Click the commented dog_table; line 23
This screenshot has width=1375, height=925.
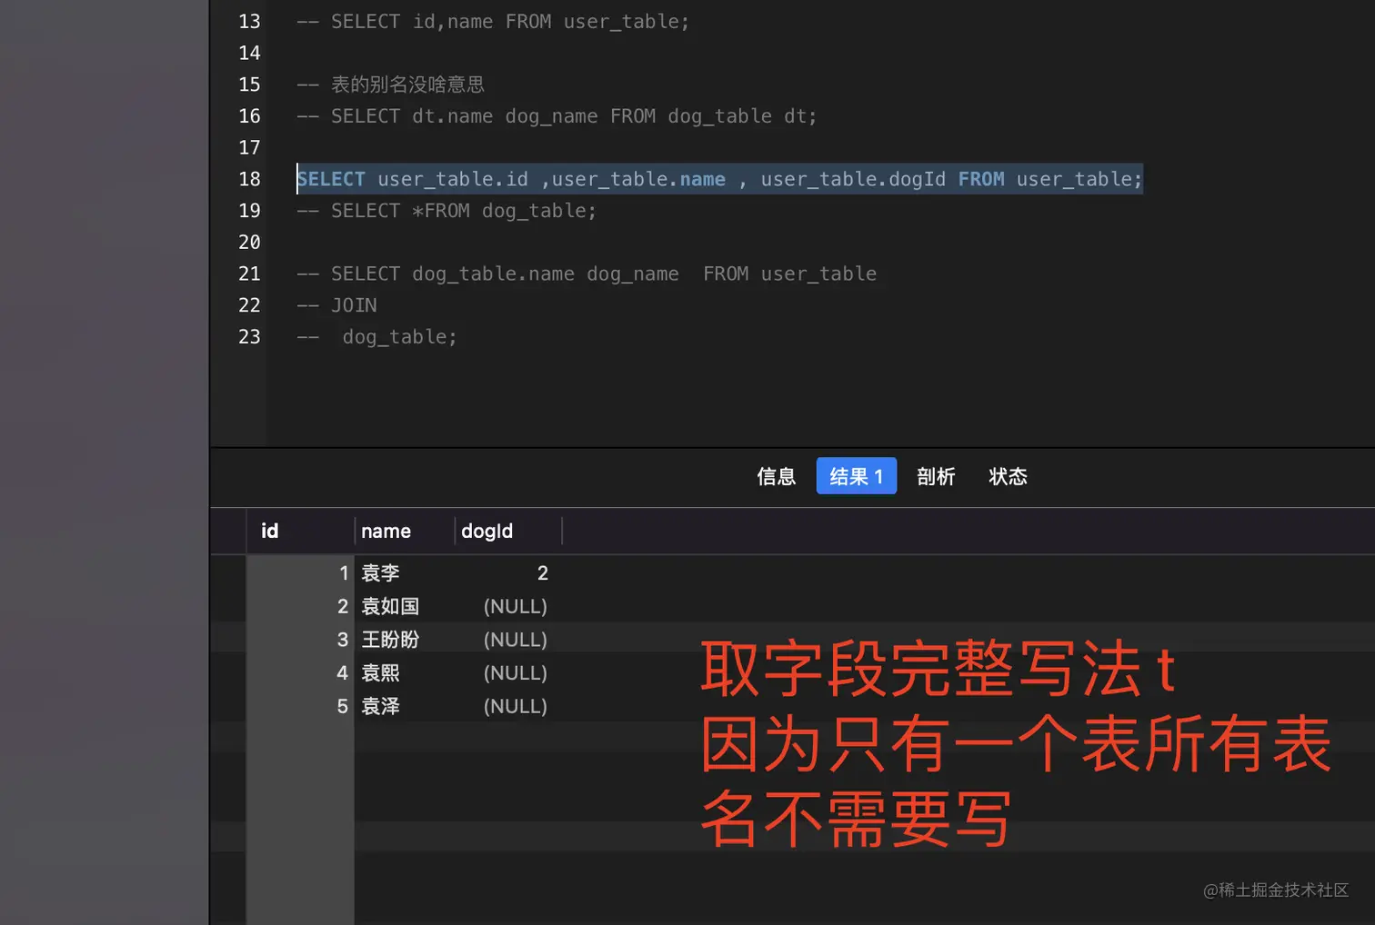(x=376, y=337)
